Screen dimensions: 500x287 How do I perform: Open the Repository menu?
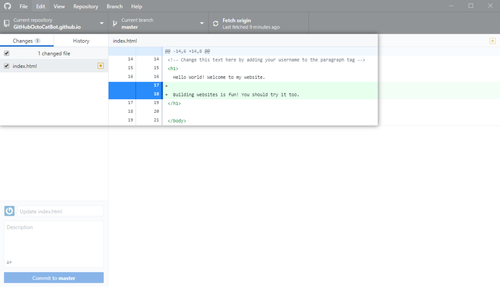pos(86,6)
